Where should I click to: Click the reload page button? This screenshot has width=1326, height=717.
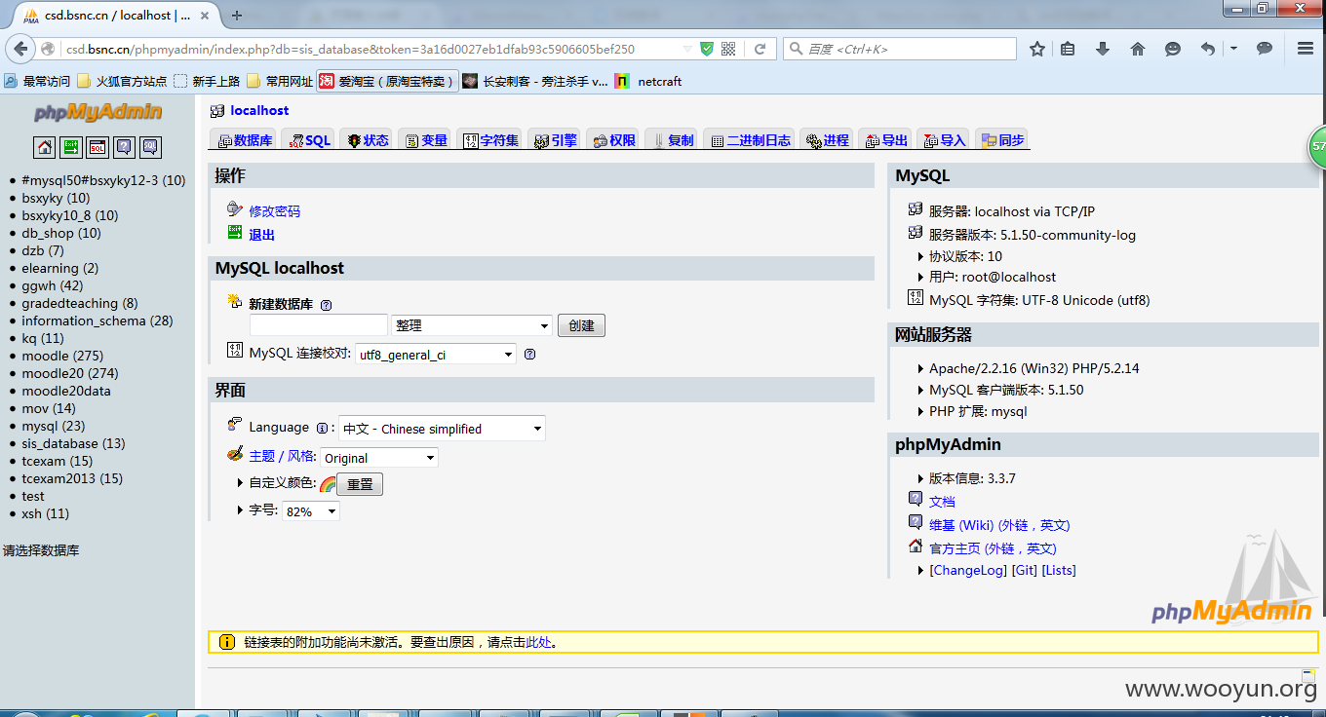tap(760, 49)
